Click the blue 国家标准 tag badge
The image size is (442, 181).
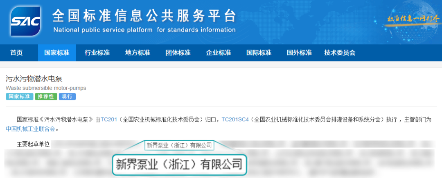[20, 96]
